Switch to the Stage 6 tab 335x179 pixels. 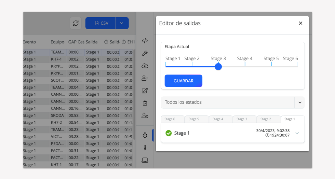173,119
